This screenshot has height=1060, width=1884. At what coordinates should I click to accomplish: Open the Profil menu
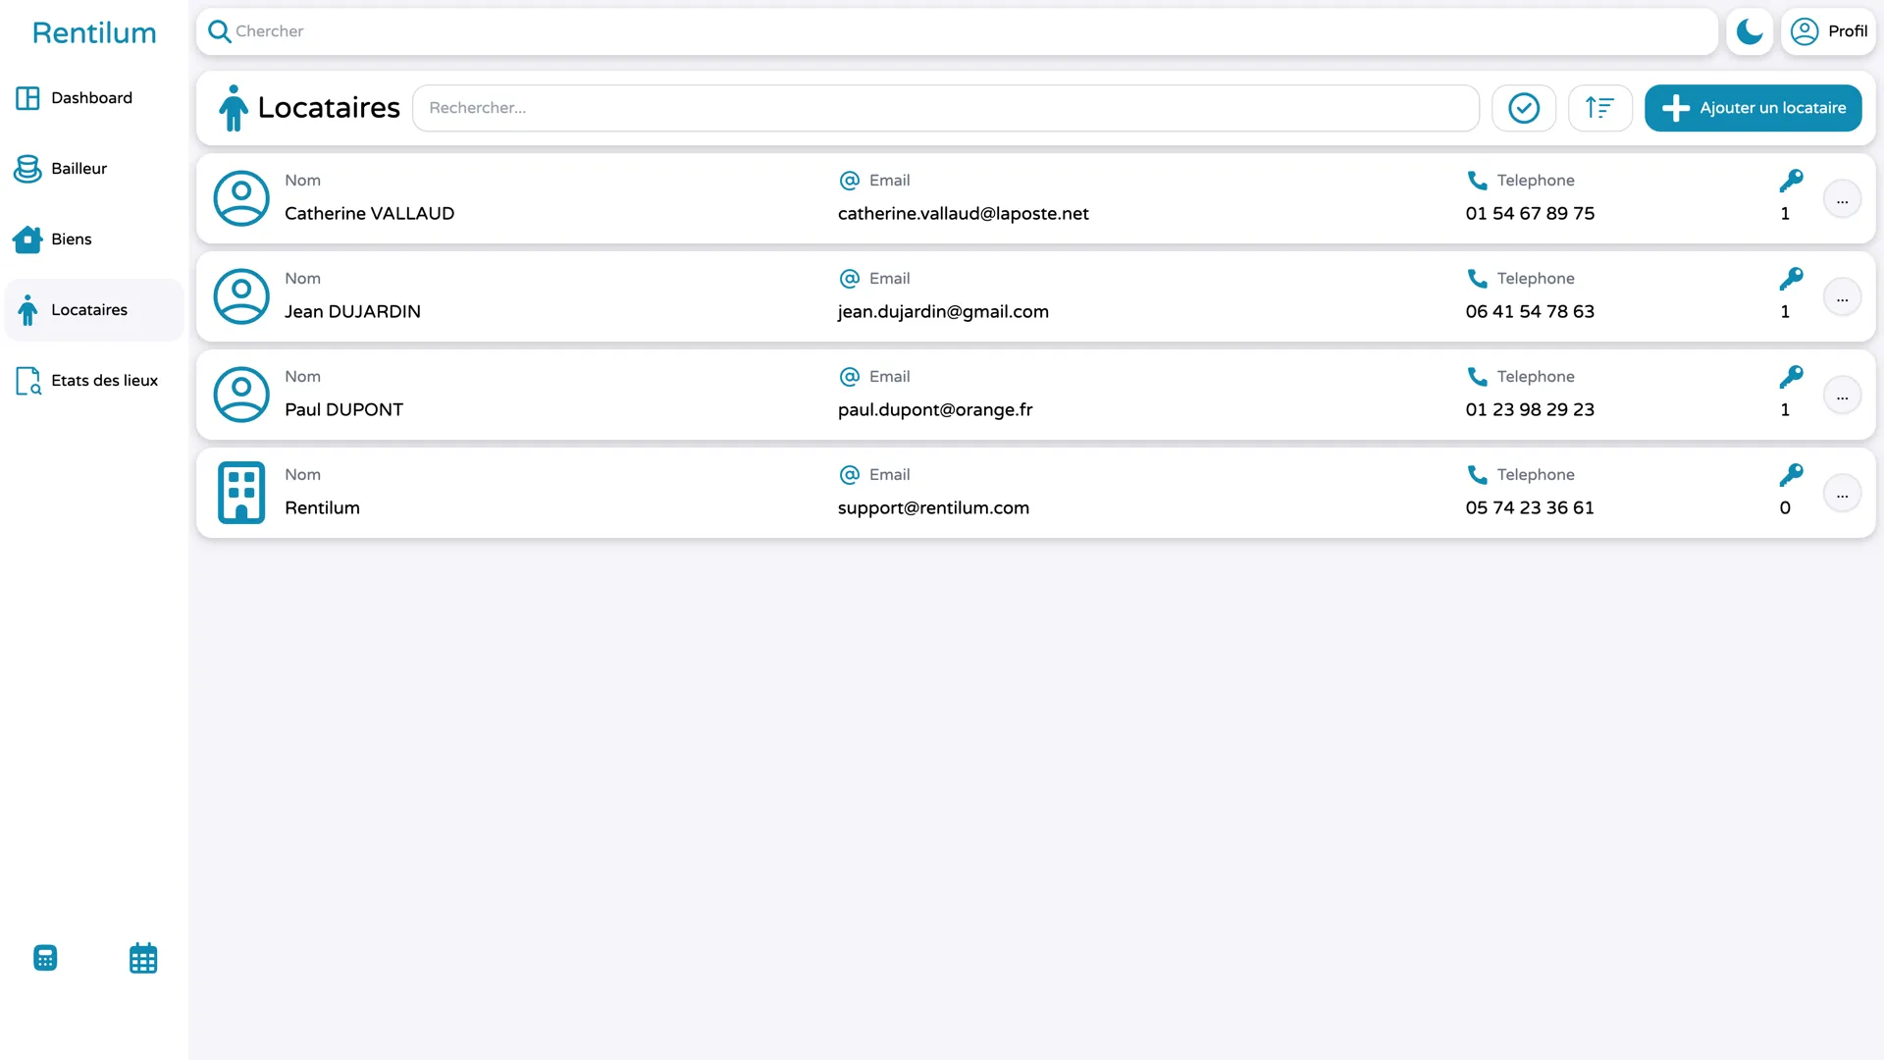[1828, 31]
